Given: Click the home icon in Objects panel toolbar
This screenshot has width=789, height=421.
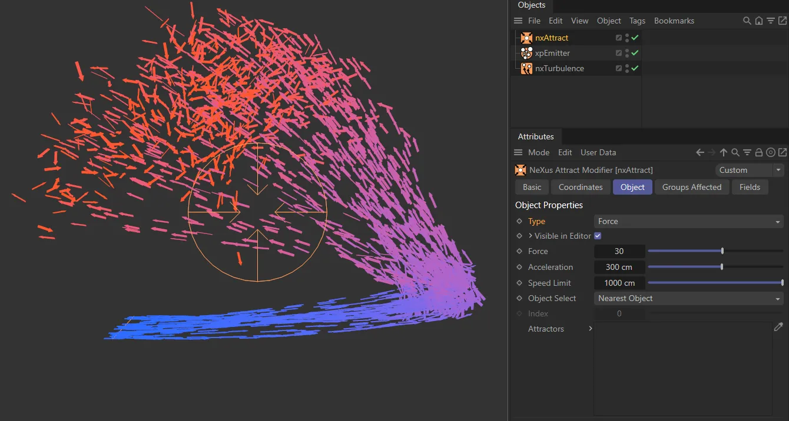Looking at the screenshot, I should 758,21.
